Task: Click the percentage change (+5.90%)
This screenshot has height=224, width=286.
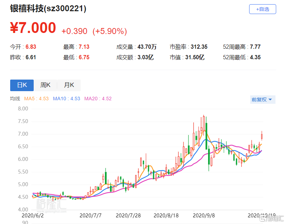Action: coord(109,31)
